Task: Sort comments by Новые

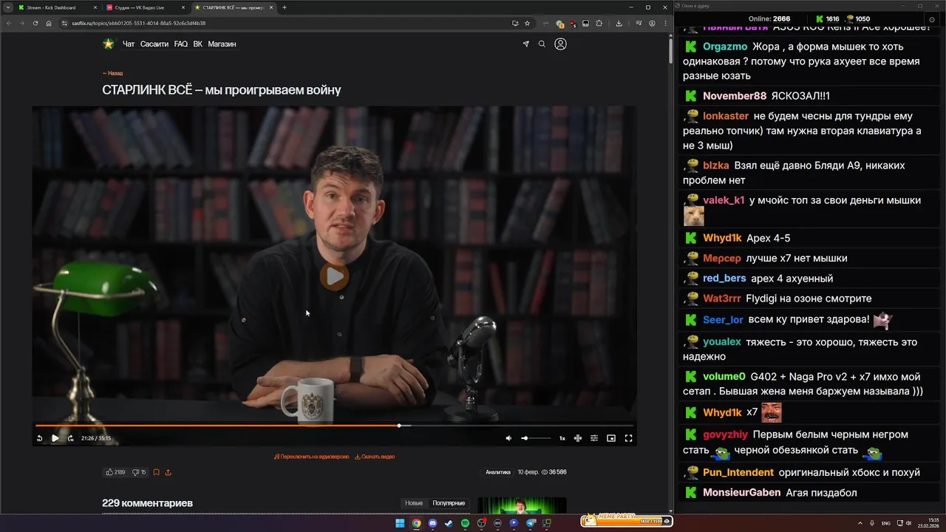Action: (x=414, y=503)
